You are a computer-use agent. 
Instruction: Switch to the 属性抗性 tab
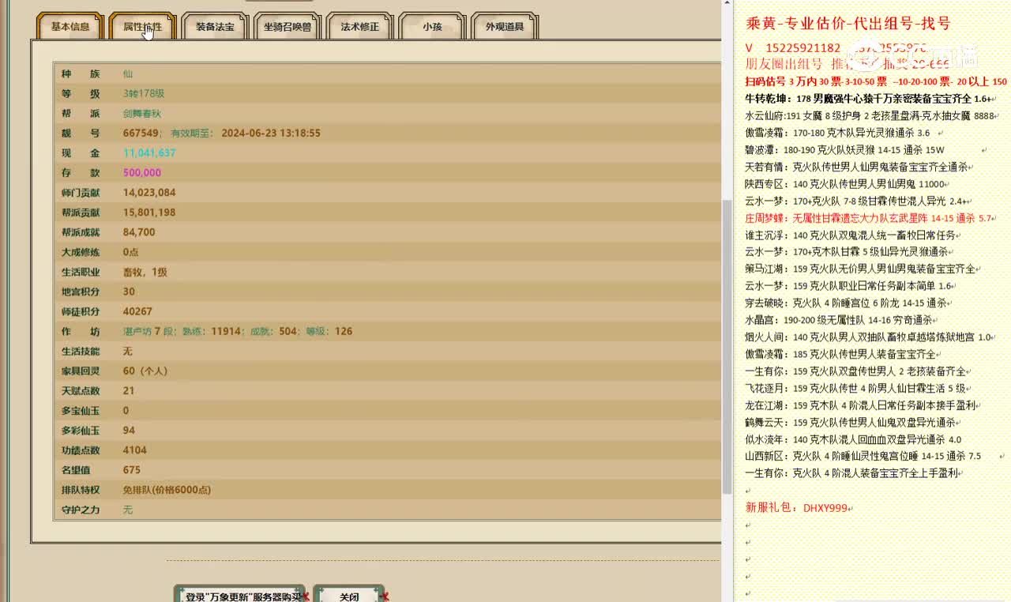[x=142, y=26]
